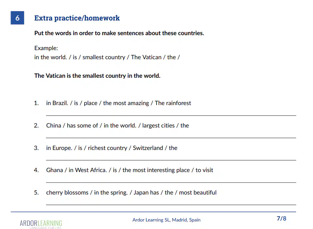Click the blue number 6 section badge
The image size is (313, 229).
tap(17, 18)
